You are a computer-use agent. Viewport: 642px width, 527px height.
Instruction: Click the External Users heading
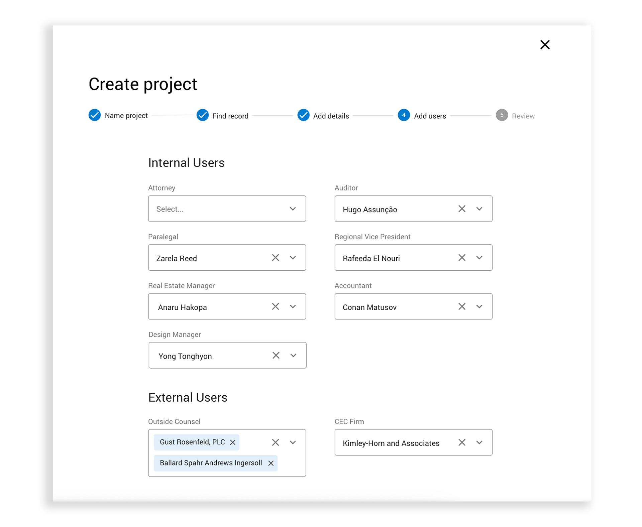tap(188, 397)
